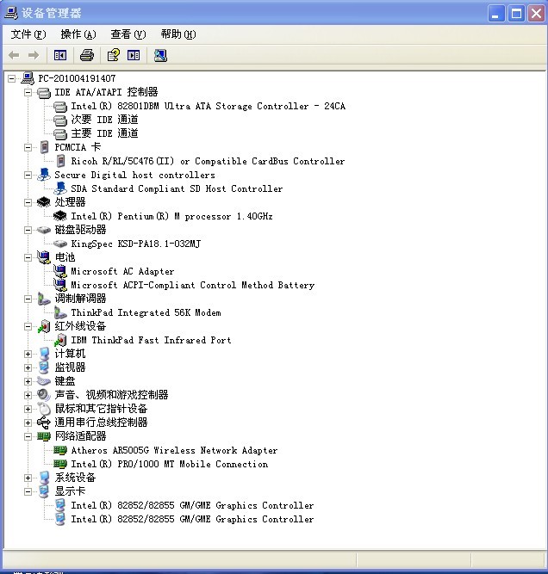
Task: Click the 处理器 chip icon
Action: [x=44, y=202]
